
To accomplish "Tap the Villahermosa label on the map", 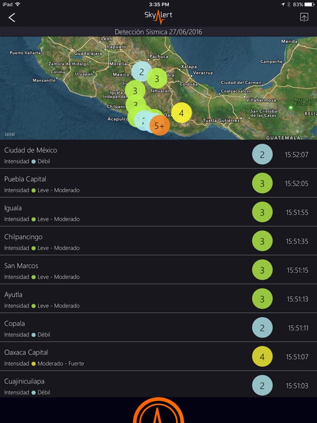I will coord(261,100).
